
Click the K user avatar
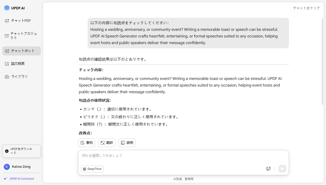[7, 167]
